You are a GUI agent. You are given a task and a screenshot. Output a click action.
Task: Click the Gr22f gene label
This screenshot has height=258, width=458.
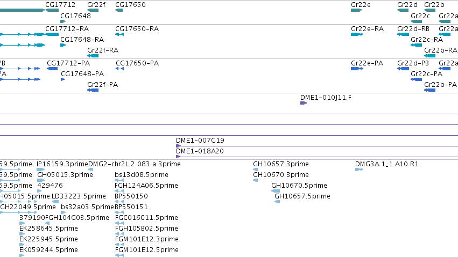click(96, 5)
